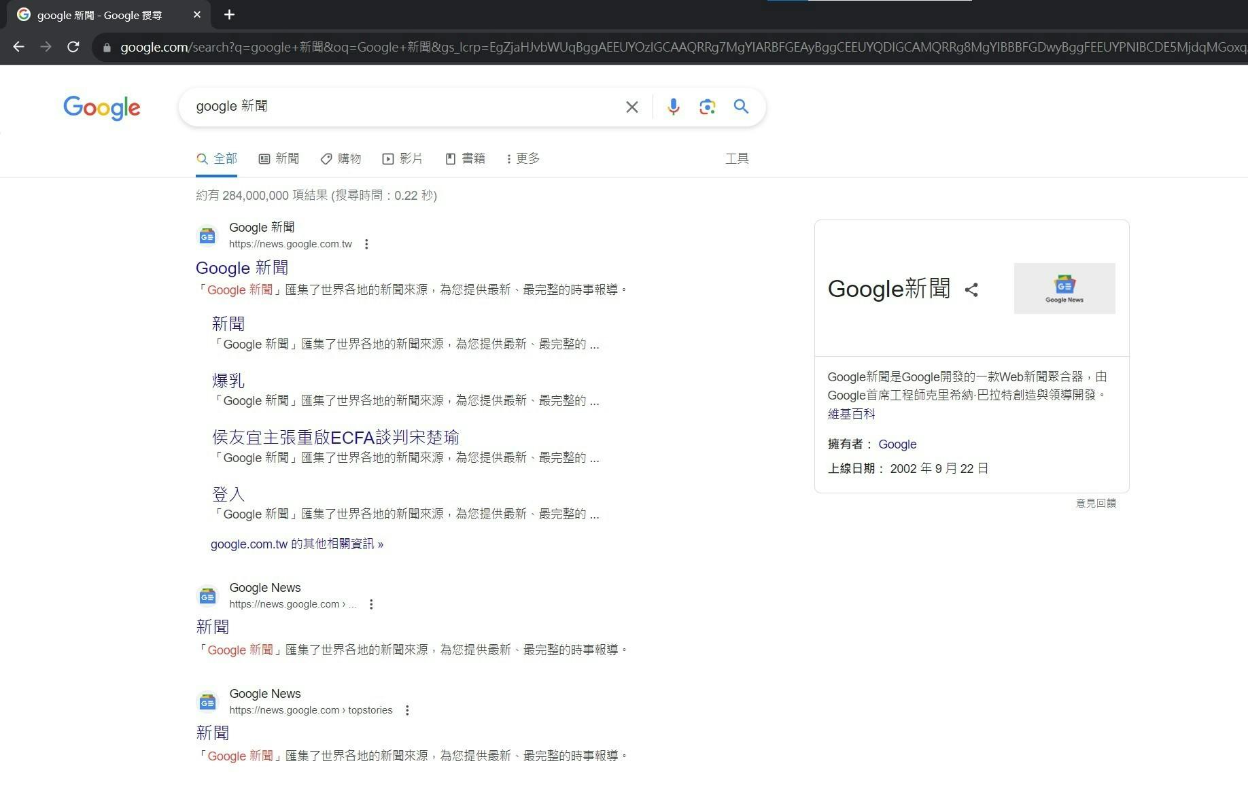Viewport: 1248px width, 791px height.
Task: Open a new browser tab
Action: 229,14
